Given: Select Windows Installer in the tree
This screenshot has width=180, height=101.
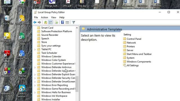Looking at the screenshot, I should (x=51, y=99).
